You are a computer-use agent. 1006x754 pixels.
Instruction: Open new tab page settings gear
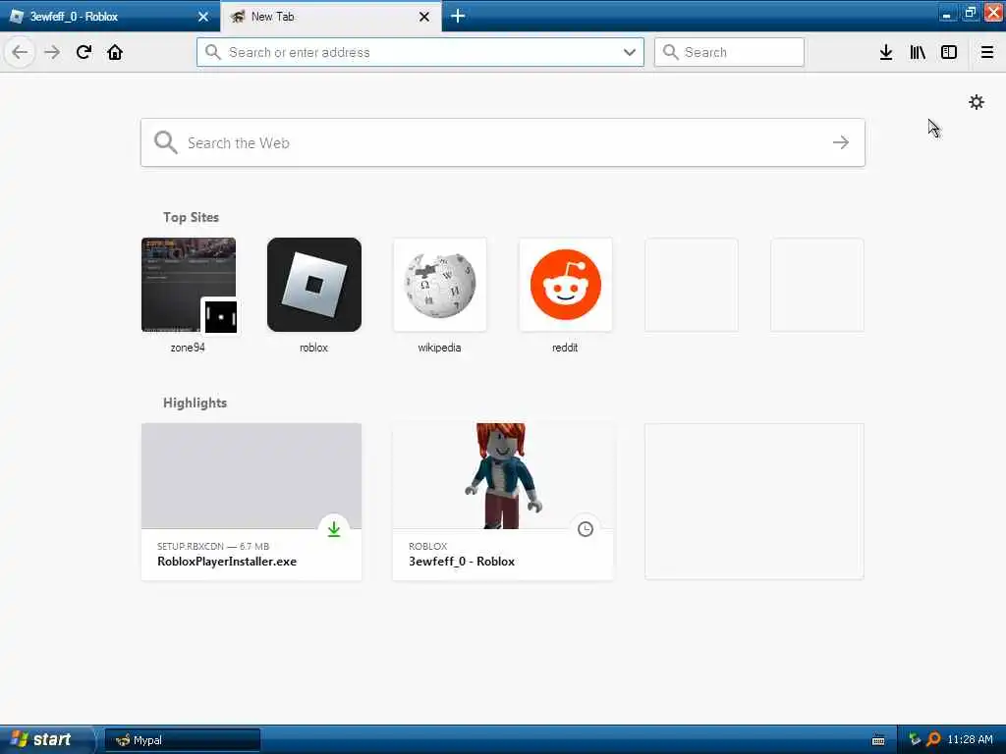[976, 102]
